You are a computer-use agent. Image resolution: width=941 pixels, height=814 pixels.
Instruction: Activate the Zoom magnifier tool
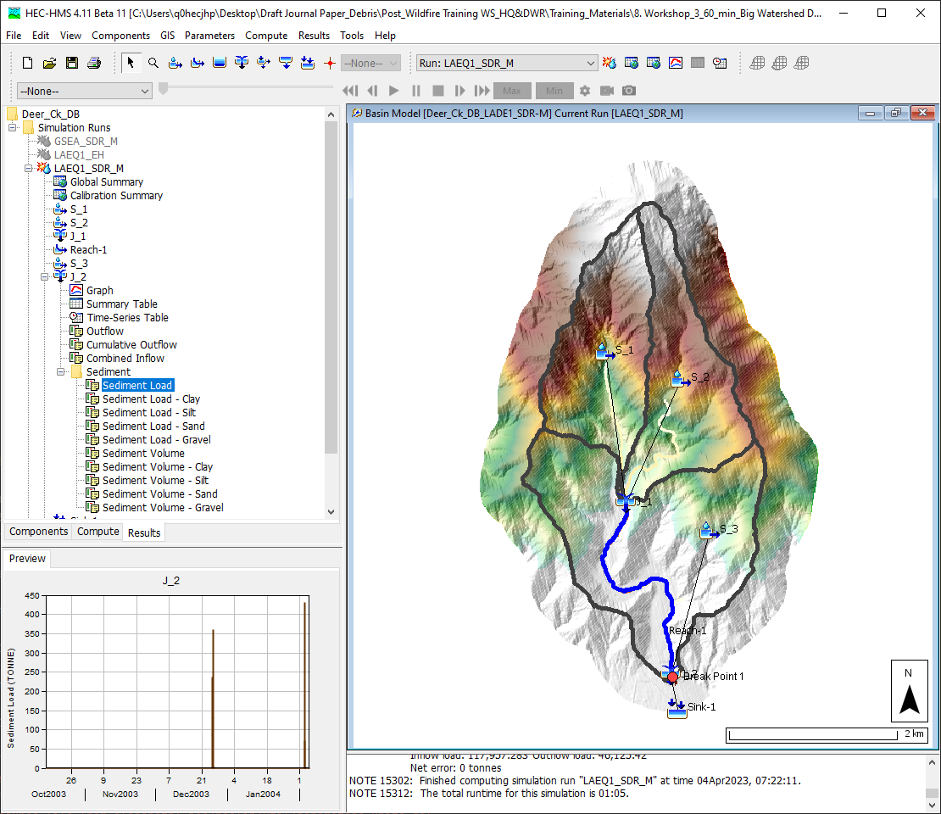pos(153,63)
